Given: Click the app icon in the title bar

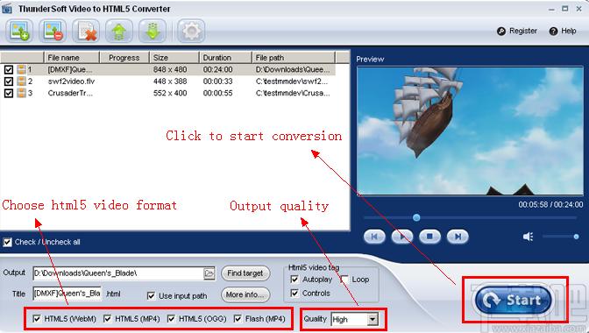Looking at the screenshot, I should click(7, 8).
